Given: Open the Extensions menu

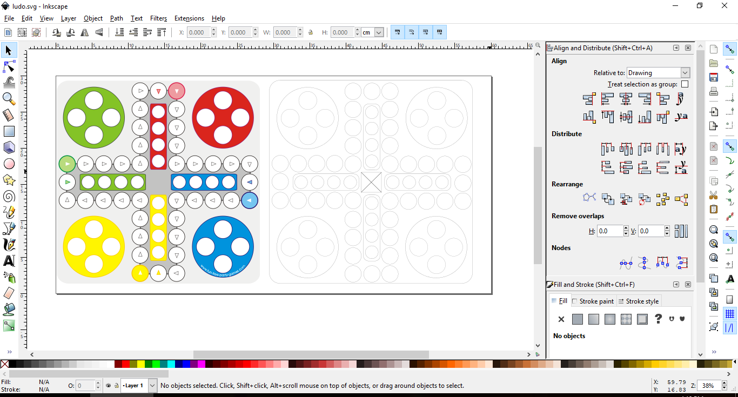Looking at the screenshot, I should pyautogui.click(x=189, y=18).
